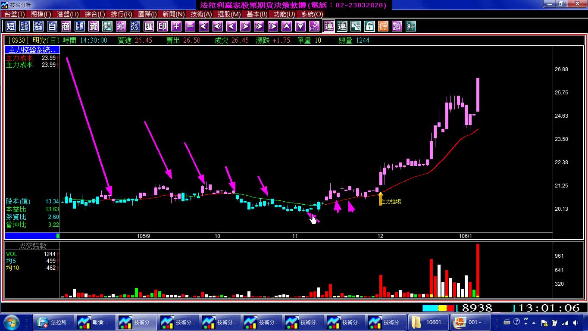The width and height of the screenshot is (588, 331).
Task: Open the 選股(M) menu
Action: (229, 14)
